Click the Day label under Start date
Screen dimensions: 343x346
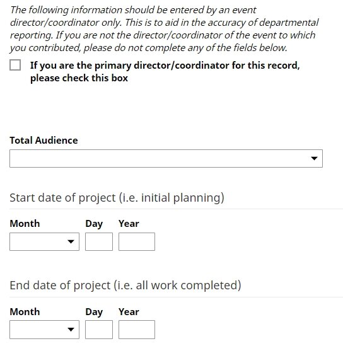coord(94,224)
